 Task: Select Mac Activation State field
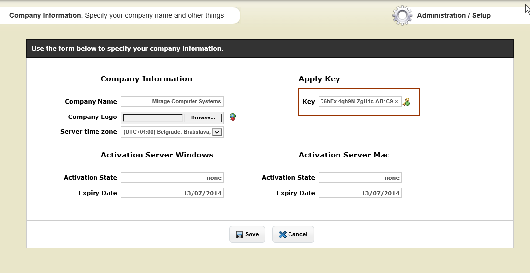(360, 178)
